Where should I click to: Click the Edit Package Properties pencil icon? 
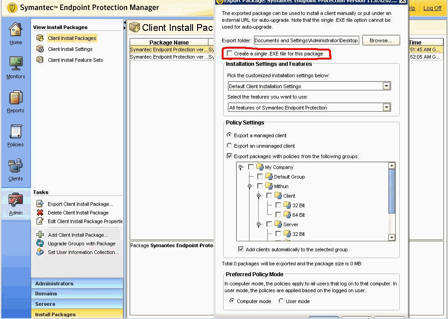click(40, 221)
